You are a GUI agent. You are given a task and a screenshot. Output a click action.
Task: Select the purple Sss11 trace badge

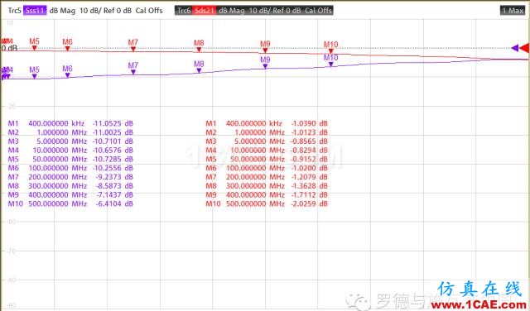(x=35, y=11)
